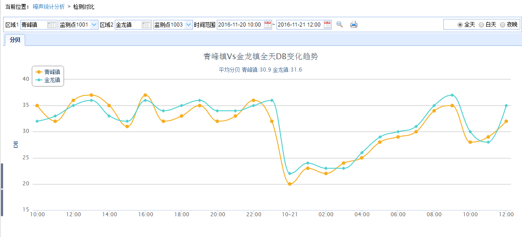Click the magnifier search icon
This screenshot has height=237, width=522.
[340, 25]
